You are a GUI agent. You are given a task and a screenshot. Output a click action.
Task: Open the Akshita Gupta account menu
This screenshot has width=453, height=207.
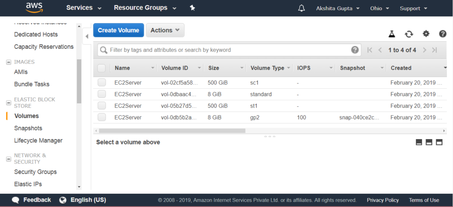tap(338, 8)
